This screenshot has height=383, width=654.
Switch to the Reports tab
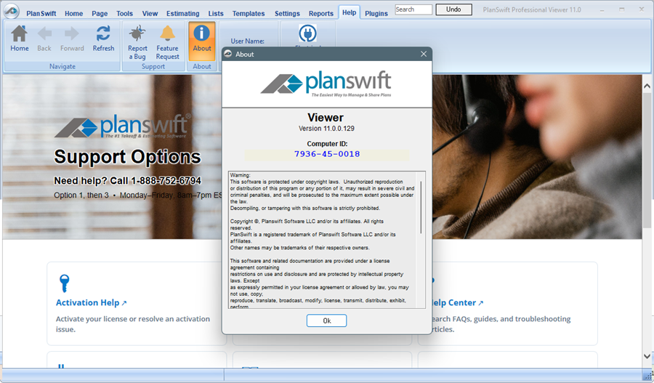point(320,13)
